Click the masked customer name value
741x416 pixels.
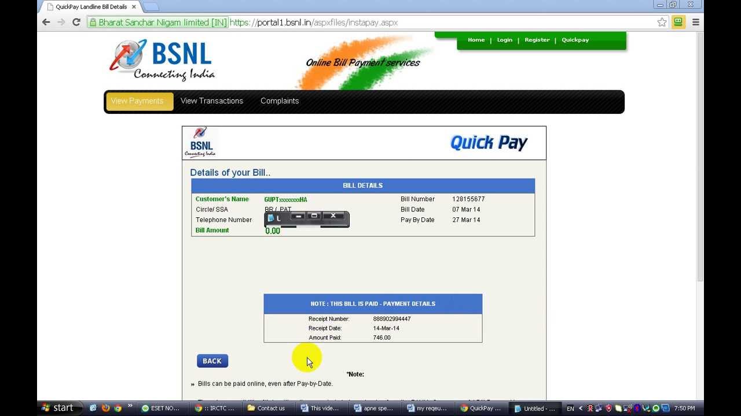coord(286,200)
